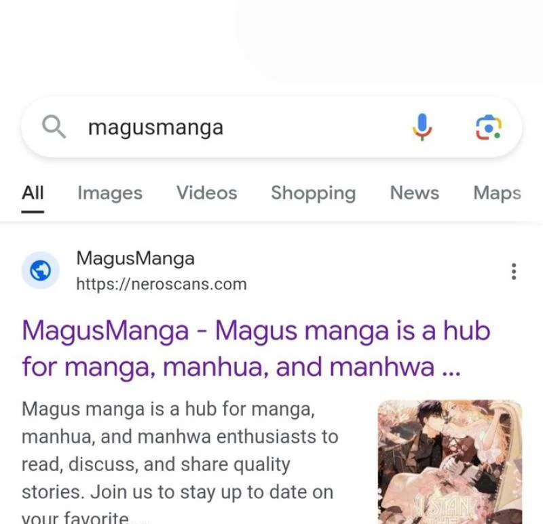Click the underline indicator under All
The image size is (543, 524).
click(33, 211)
